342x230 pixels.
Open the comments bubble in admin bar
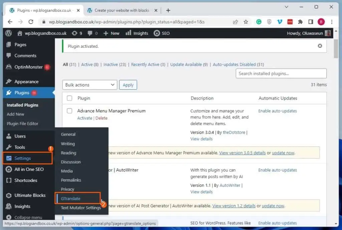click(93, 33)
